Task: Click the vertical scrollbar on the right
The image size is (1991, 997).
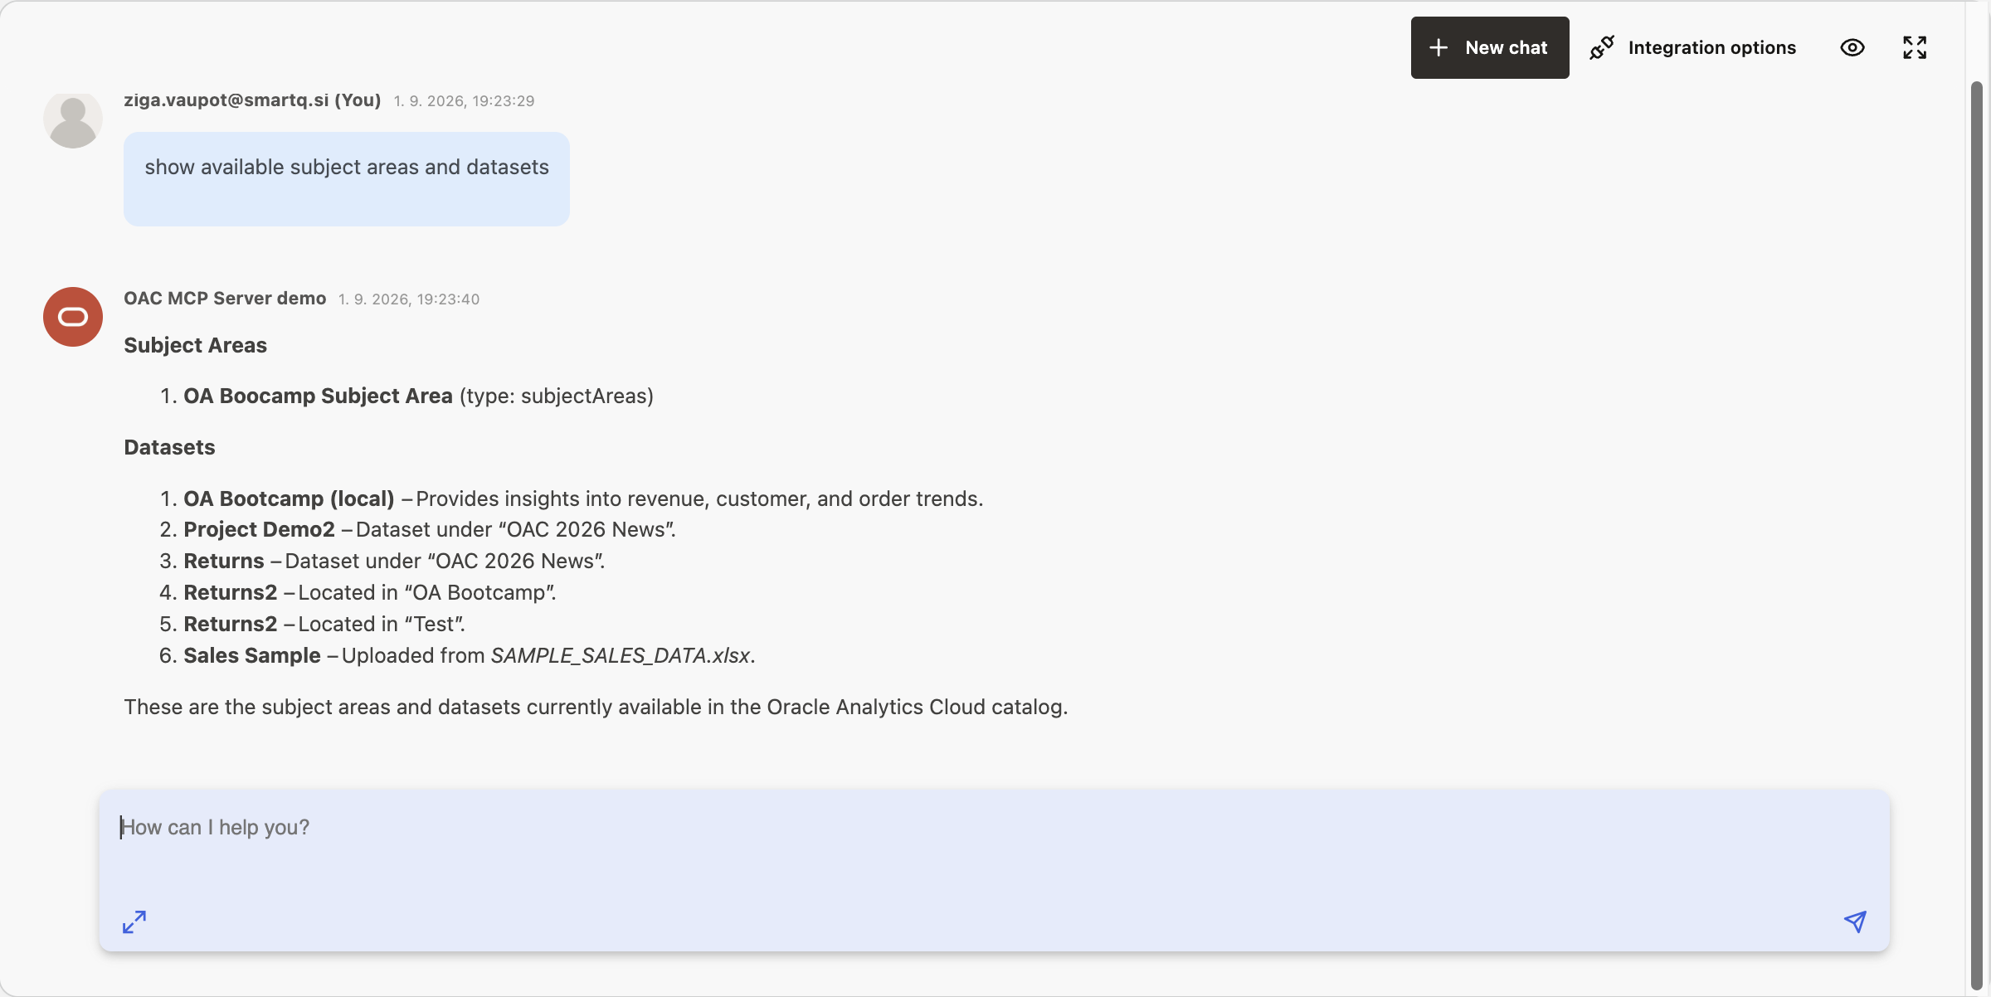Action: click(x=1977, y=535)
